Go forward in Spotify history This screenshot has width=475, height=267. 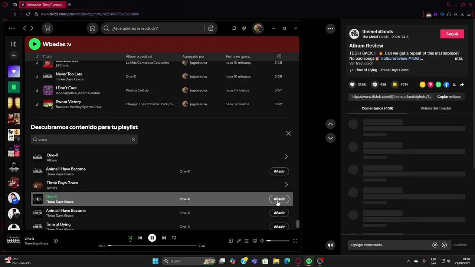[x=32, y=28]
